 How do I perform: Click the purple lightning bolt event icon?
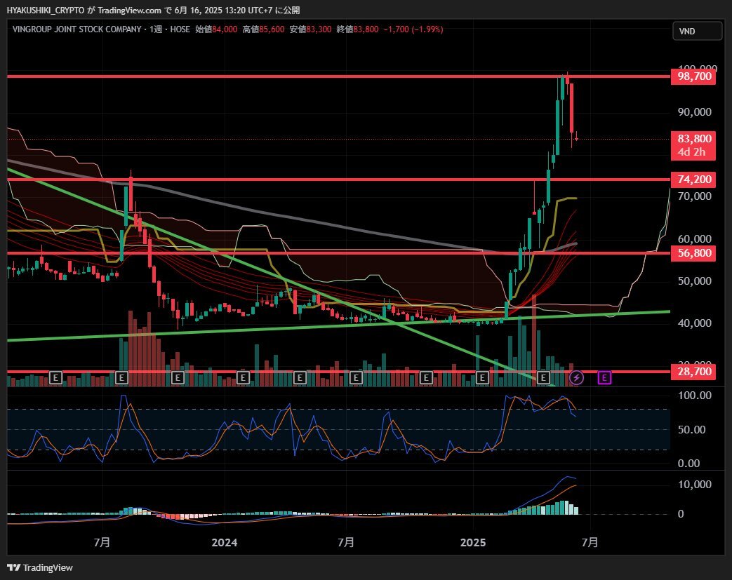pos(576,377)
